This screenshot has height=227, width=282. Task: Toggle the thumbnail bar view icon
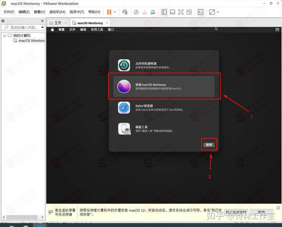click(x=172, y=12)
